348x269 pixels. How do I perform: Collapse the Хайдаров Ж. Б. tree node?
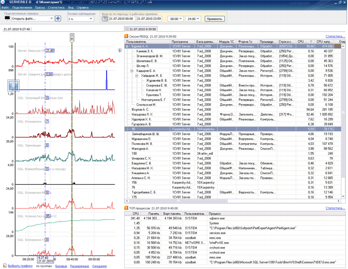[137, 76]
